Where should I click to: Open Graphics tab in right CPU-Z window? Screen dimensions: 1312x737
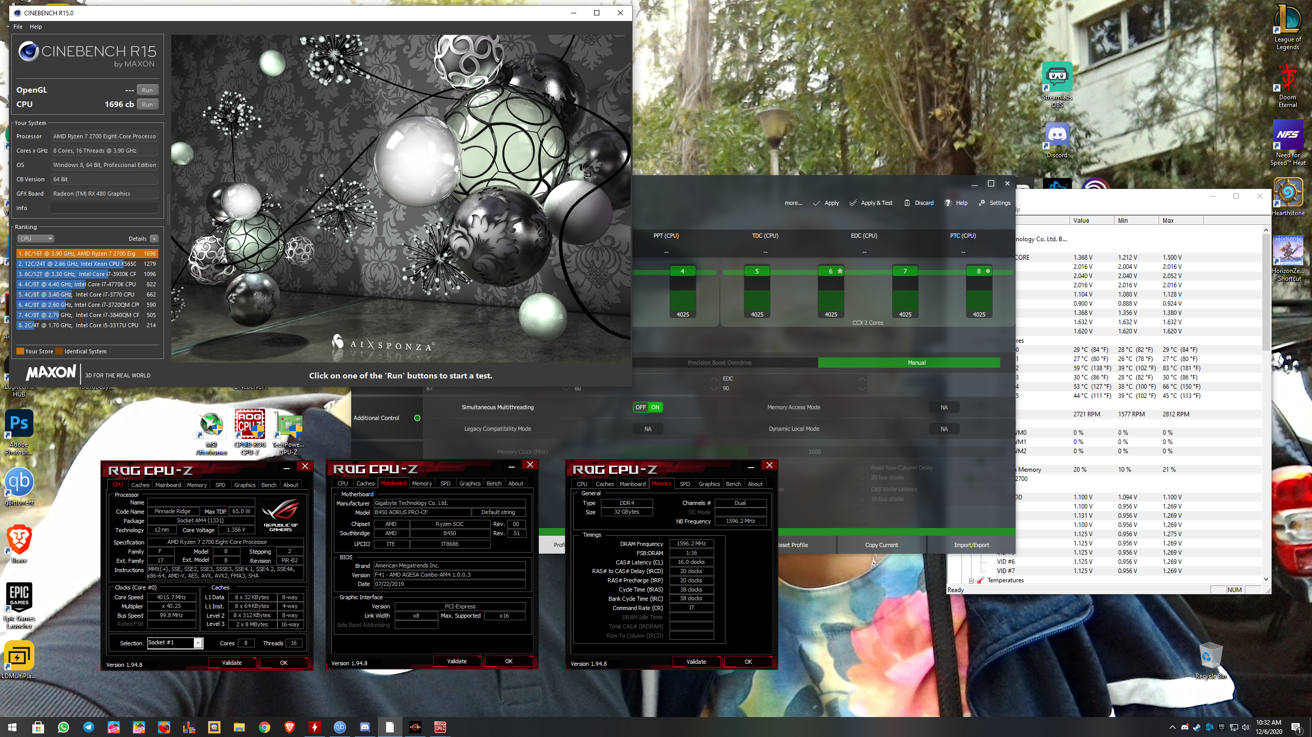709,483
